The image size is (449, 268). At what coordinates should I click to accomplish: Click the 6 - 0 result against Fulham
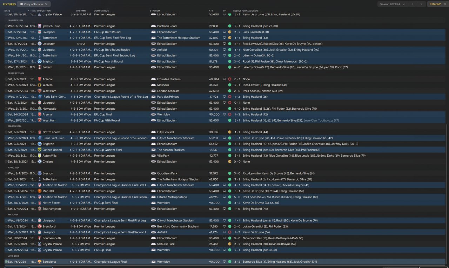[237, 67]
